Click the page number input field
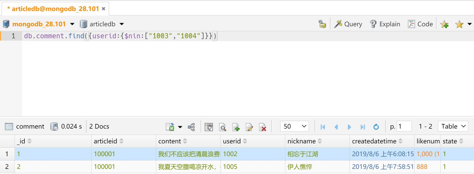The height and width of the screenshot is (174, 474). [404, 126]
